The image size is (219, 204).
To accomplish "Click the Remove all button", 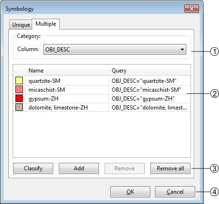I will pyautogui.click(x=170, y=168).
